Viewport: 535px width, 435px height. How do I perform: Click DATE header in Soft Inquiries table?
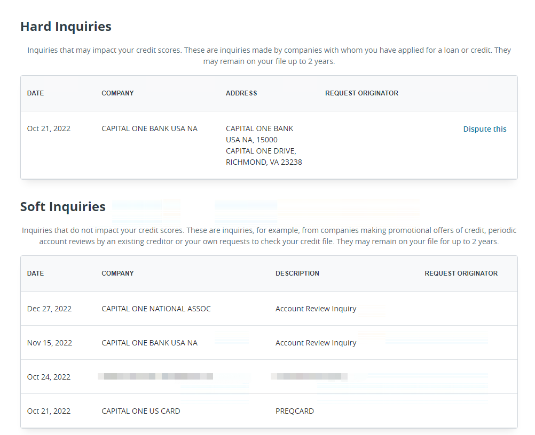(35, 273)
